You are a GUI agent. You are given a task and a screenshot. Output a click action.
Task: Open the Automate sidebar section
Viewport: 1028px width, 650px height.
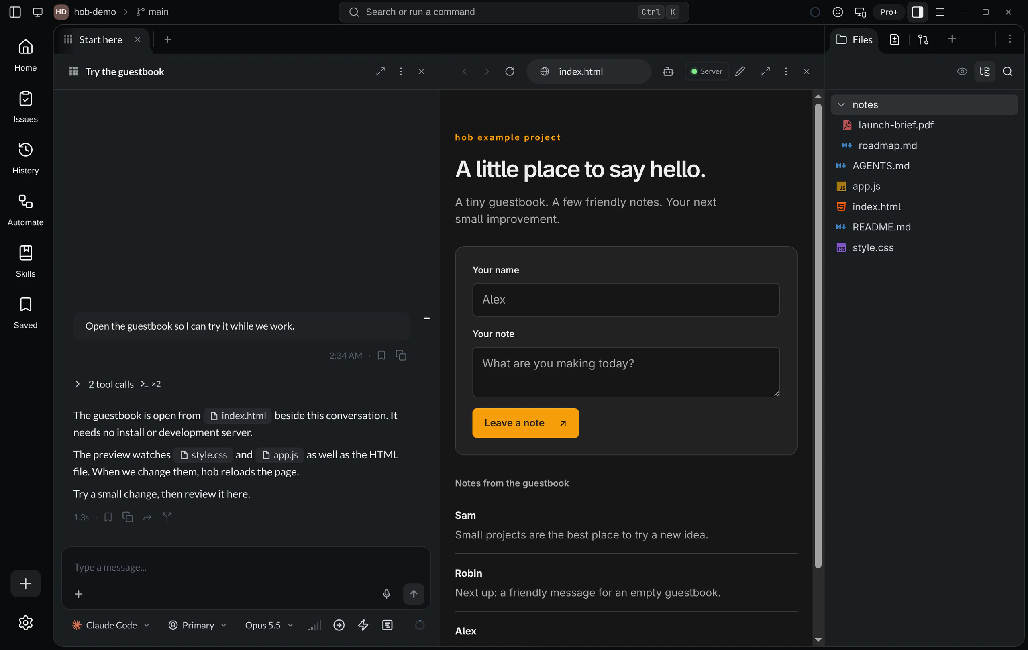pyautogui.click(x=25, y=210)
